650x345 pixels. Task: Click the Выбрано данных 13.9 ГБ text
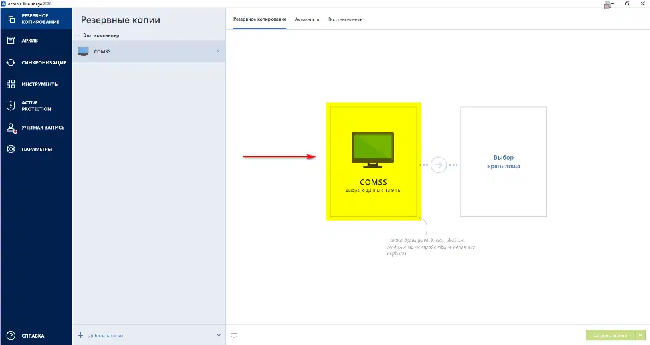pyautogui.click(x=373, y=191)
